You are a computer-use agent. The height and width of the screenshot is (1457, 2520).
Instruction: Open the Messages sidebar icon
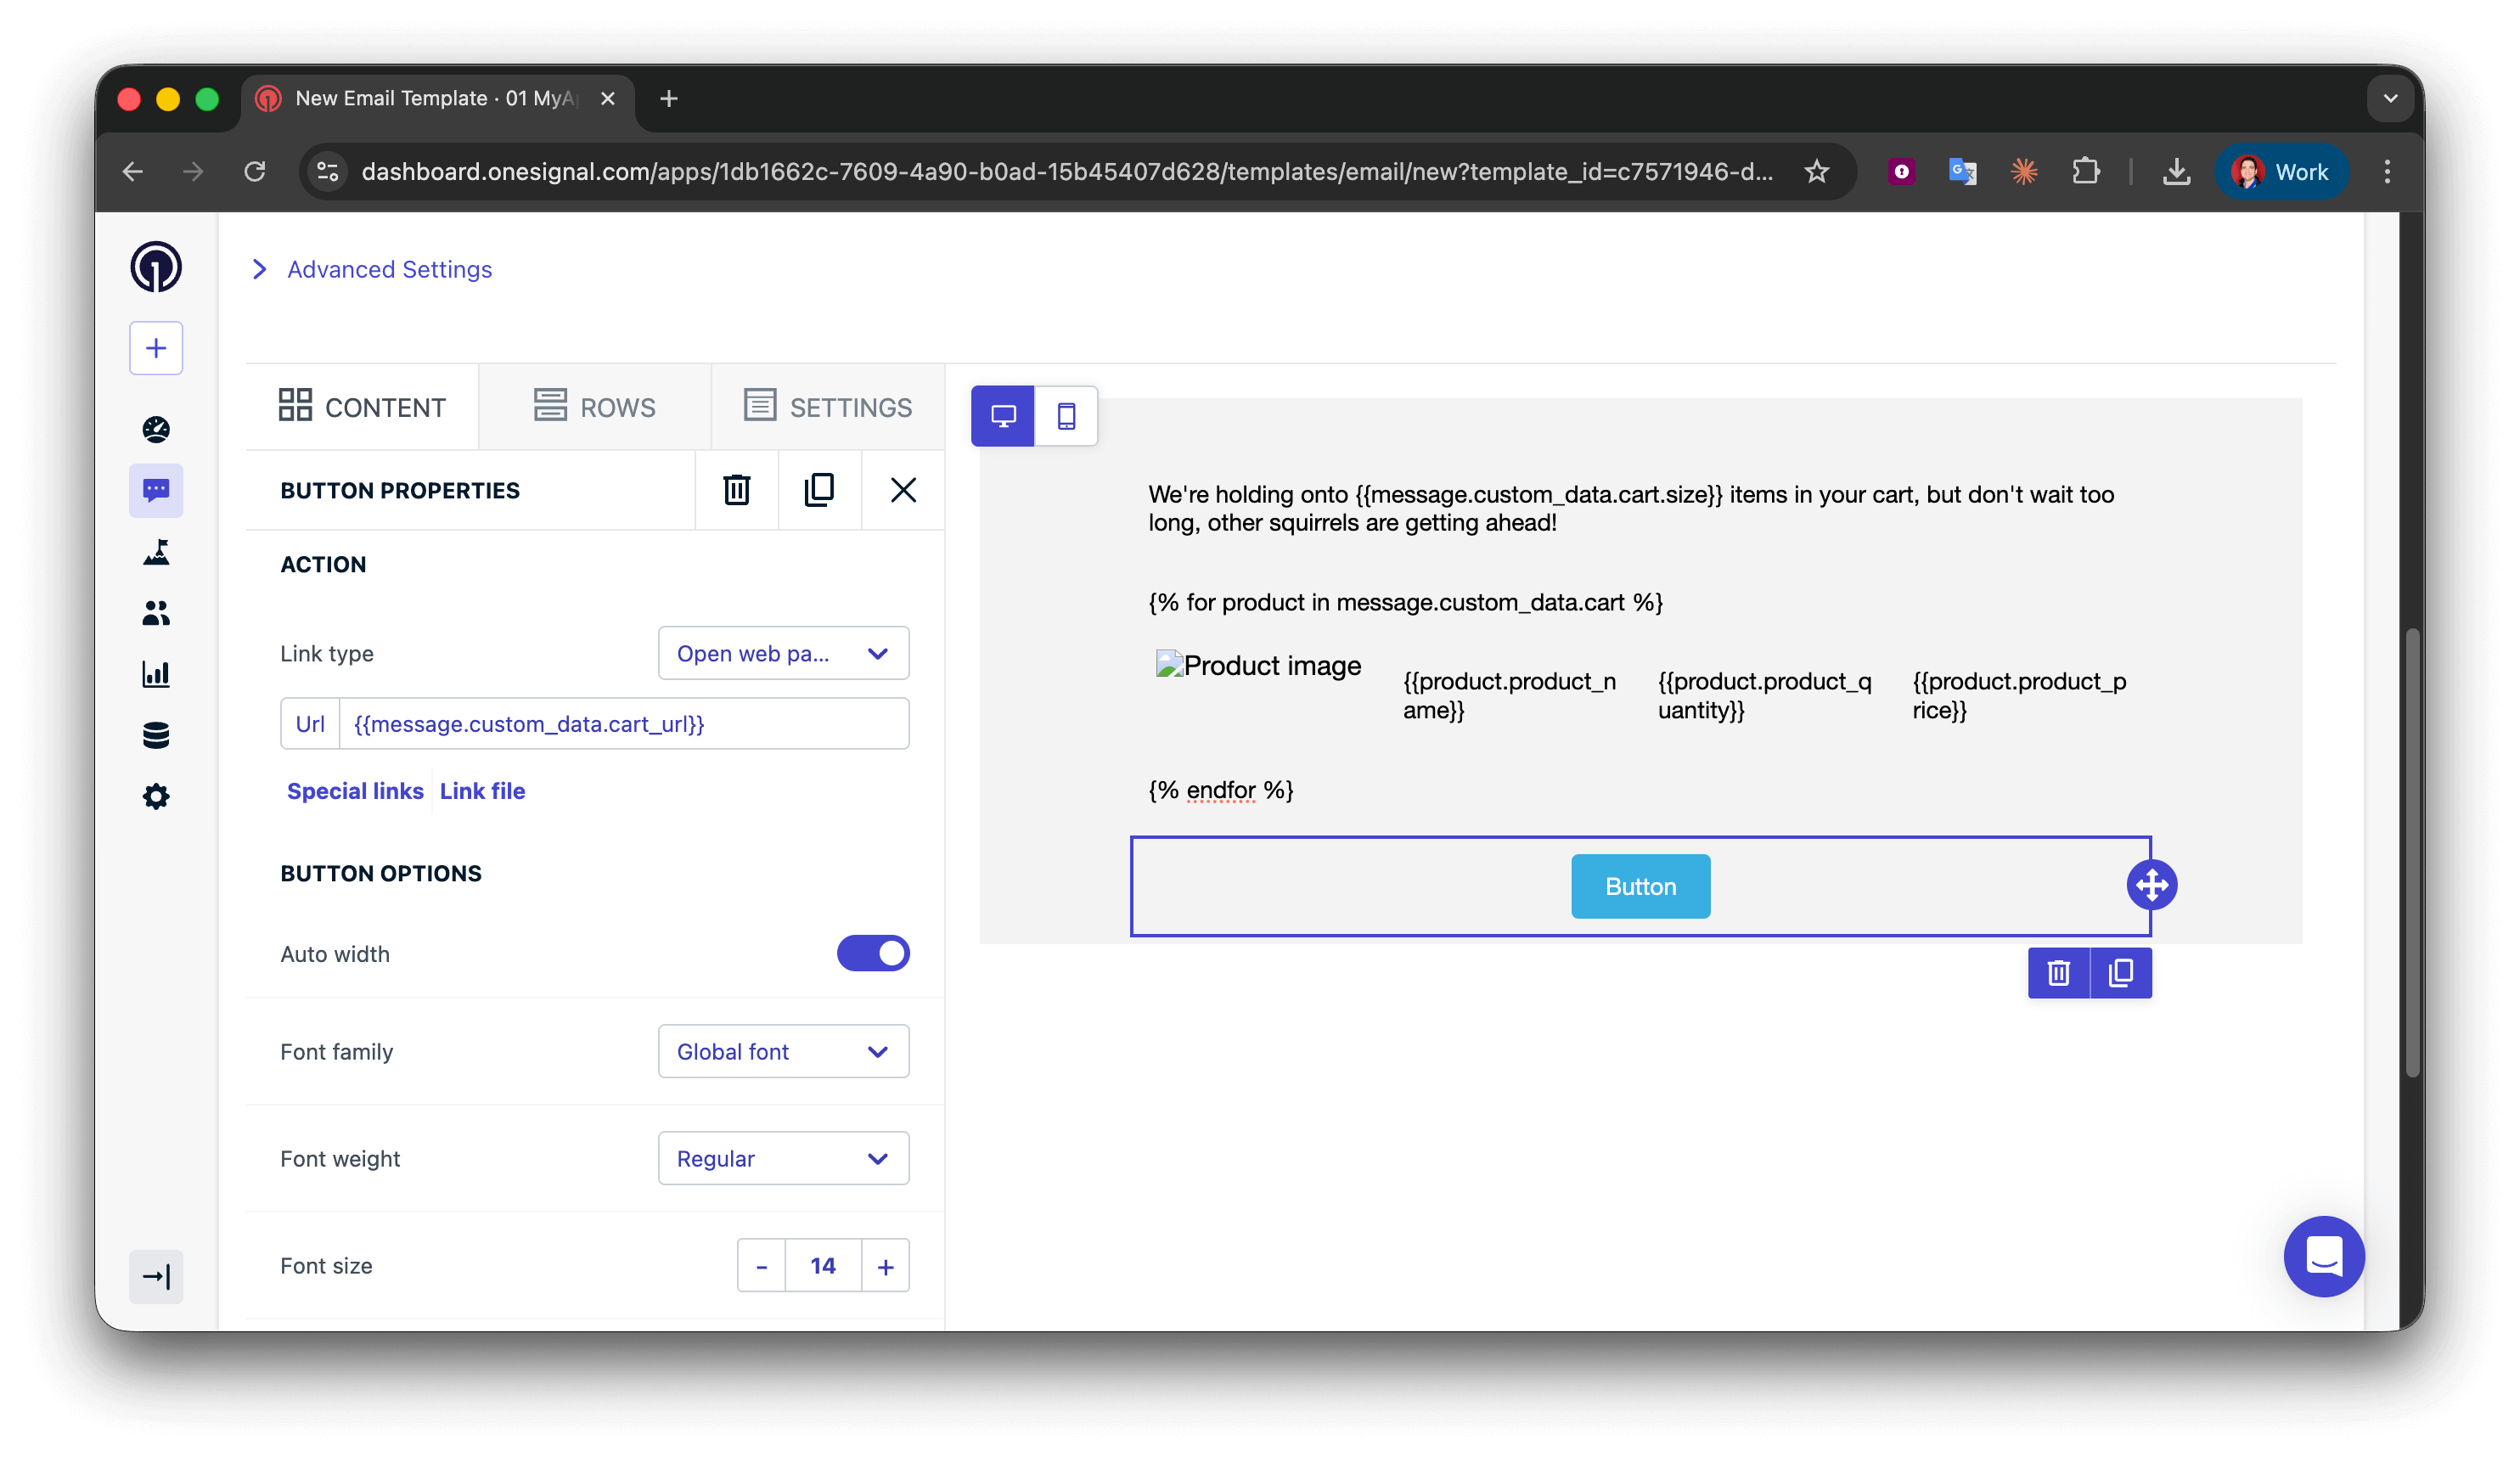click(156, 491)
